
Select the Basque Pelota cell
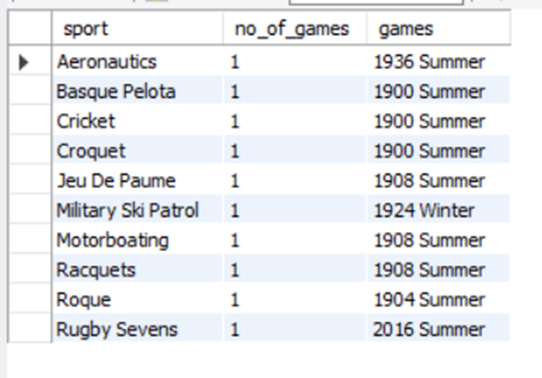coord(137,91)
